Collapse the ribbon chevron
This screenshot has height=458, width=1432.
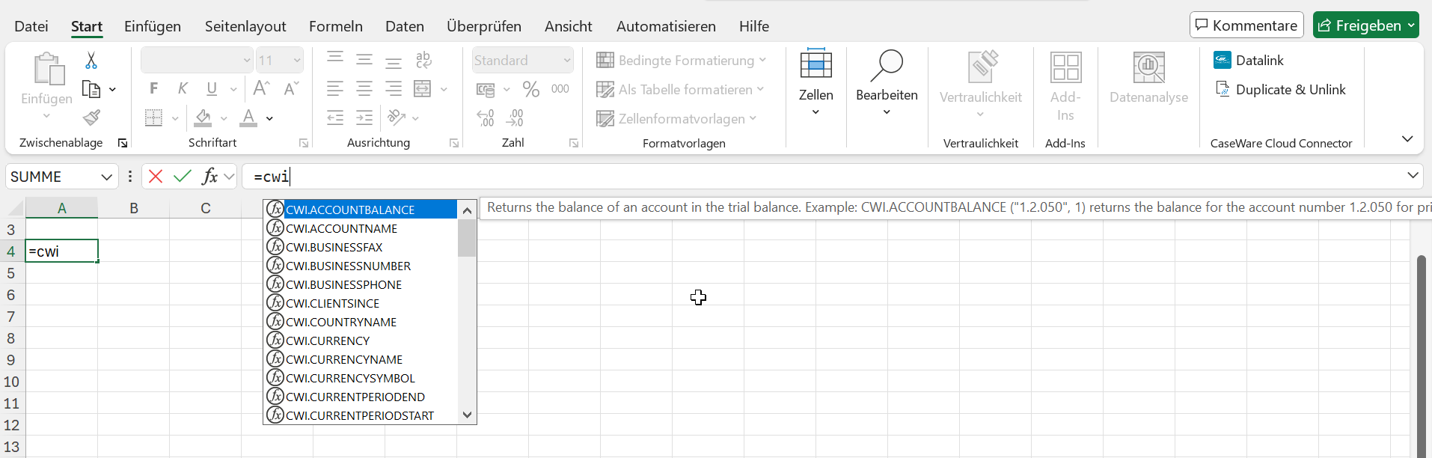click(x=1407, y=139)
